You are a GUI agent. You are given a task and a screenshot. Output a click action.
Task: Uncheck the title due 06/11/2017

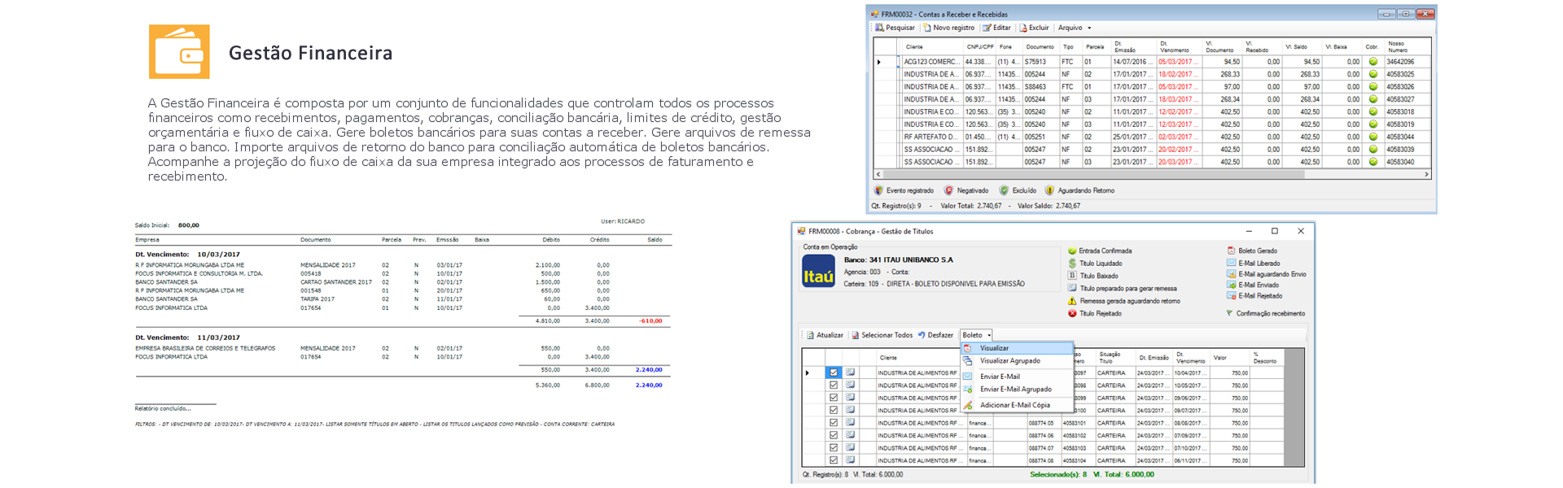834,460
